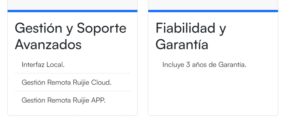Select the 'Interfaz Local.' list item
Image resolution: width=281 pixels, height=119 pixels.
click(43, 65)
